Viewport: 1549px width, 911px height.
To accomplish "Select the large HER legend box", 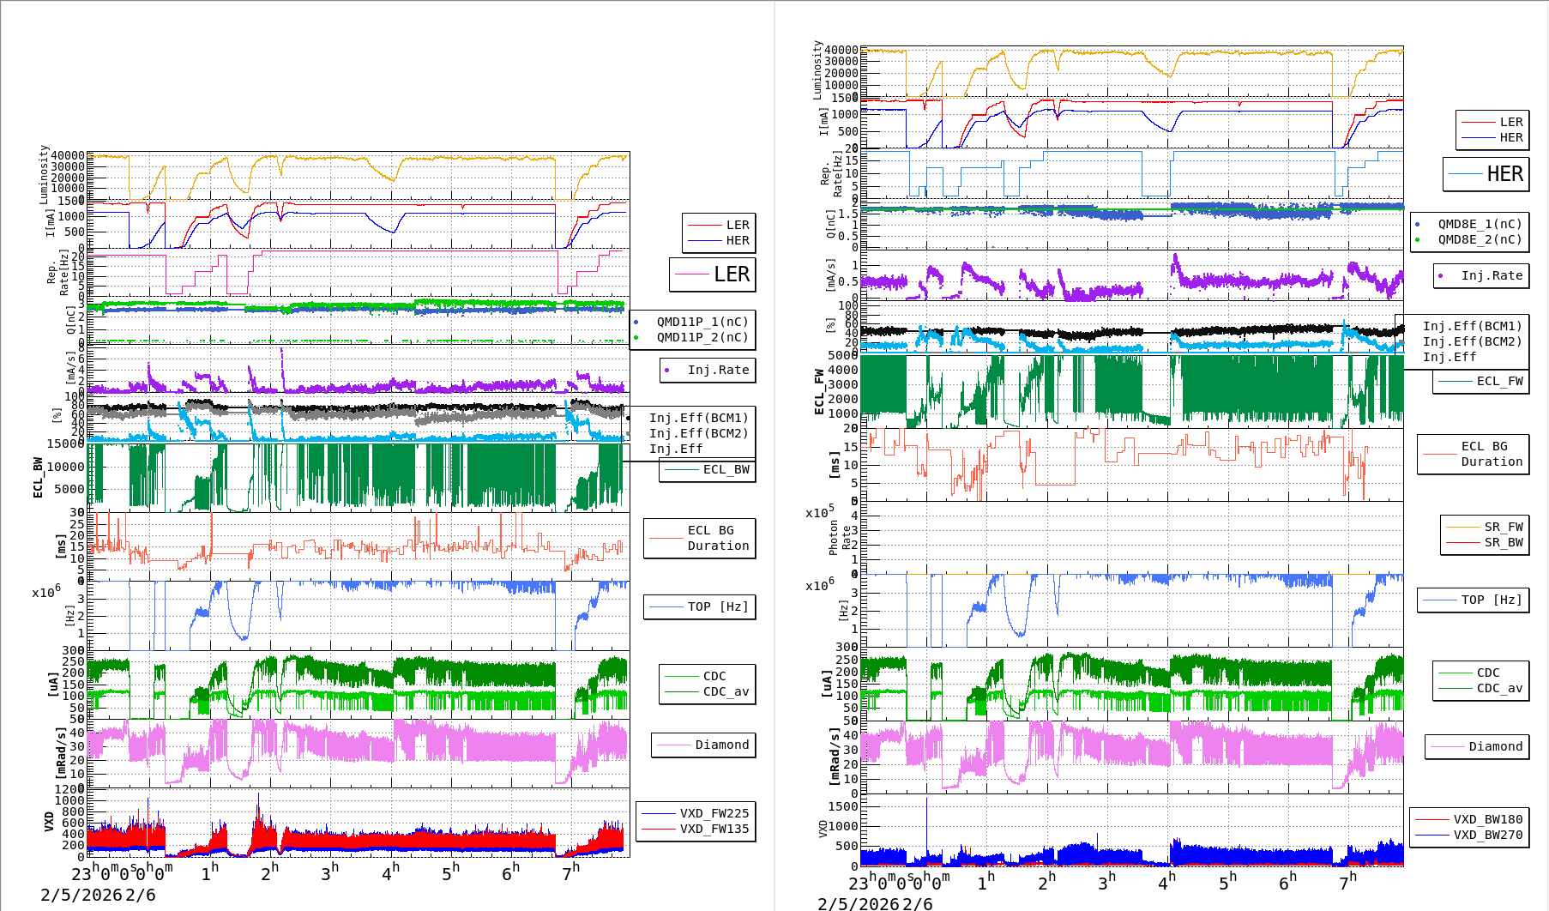I will coord(1486,175).
